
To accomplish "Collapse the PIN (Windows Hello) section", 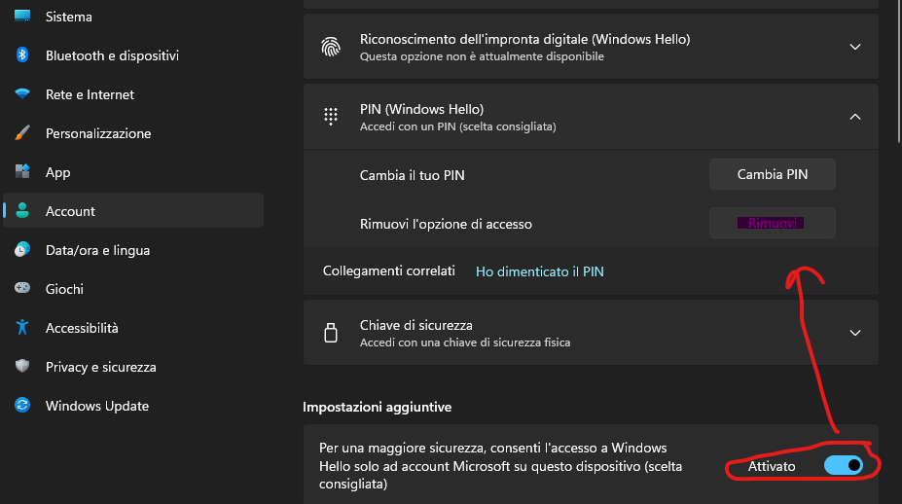I will click(x=855, y=117).
